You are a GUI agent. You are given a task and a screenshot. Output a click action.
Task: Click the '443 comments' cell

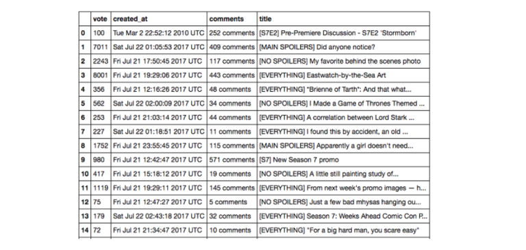click(x=232, y=75)
